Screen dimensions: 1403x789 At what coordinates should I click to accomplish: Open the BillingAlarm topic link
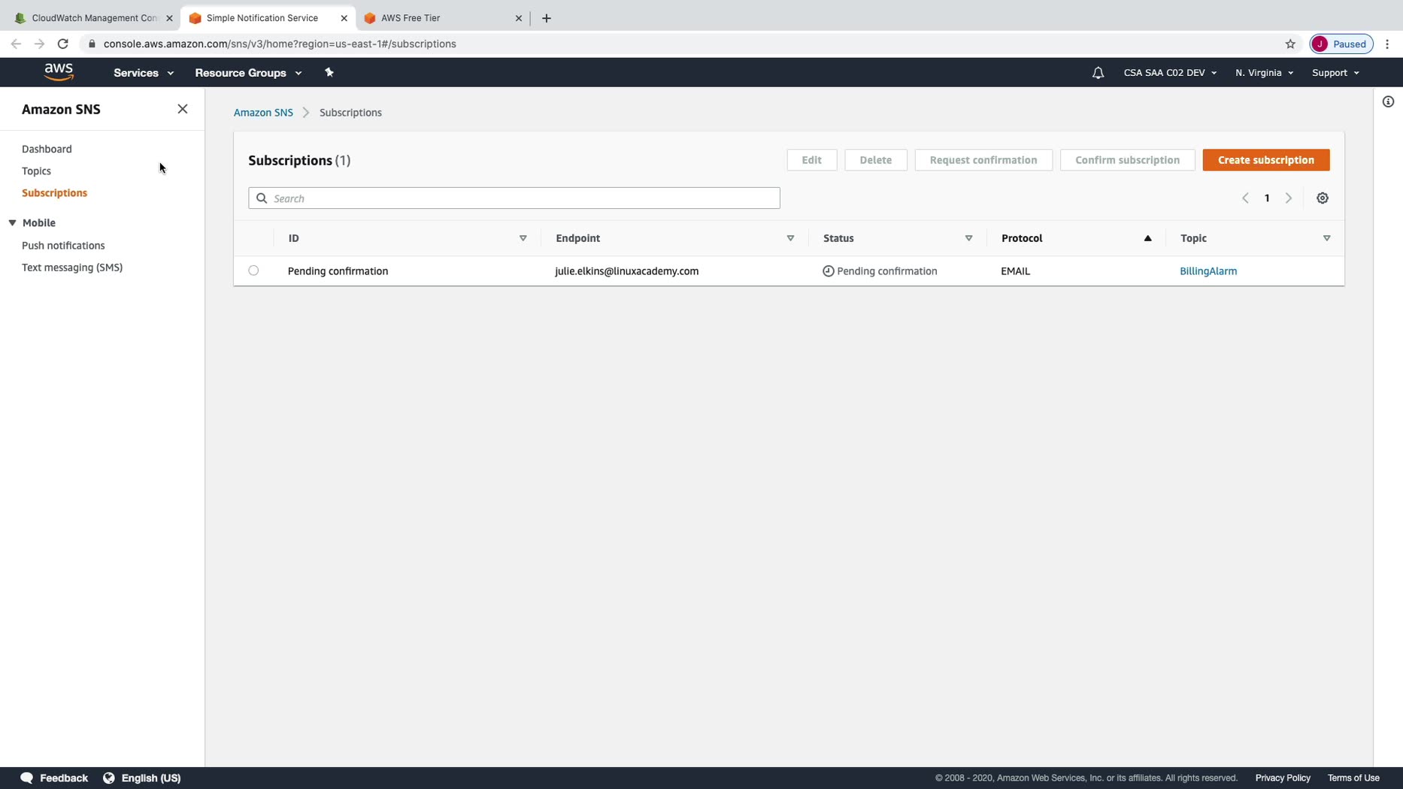tap(1208, 271)
